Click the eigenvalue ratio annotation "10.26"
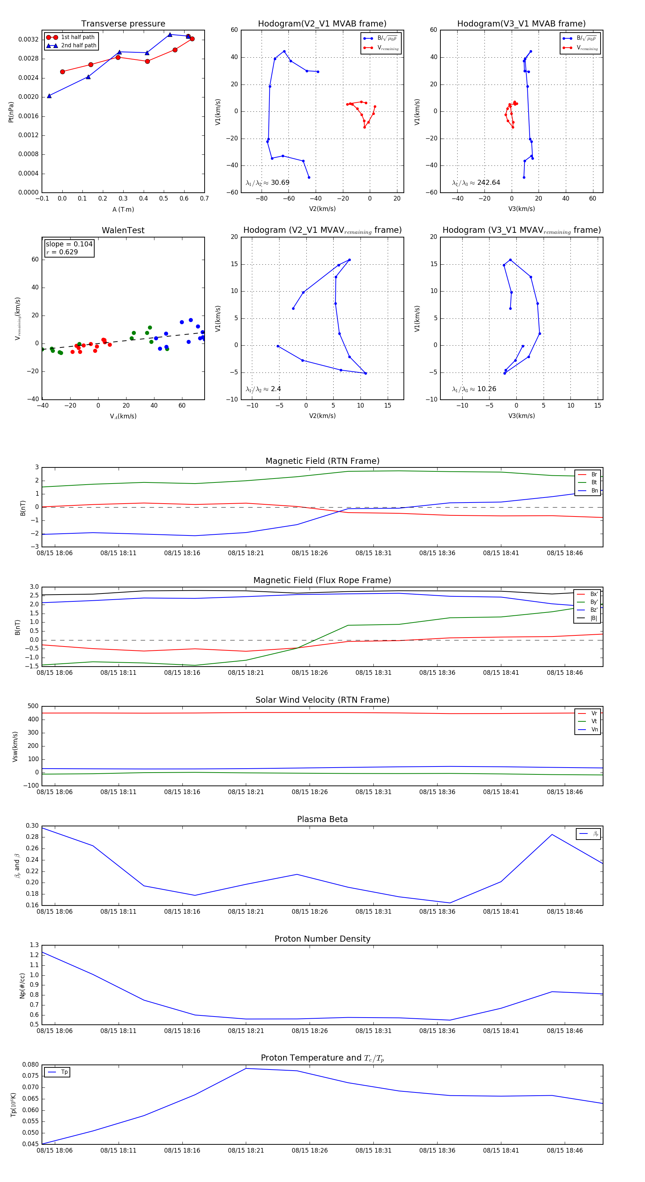The width and height of the screenshot is (645, 1182). point(474,389)
